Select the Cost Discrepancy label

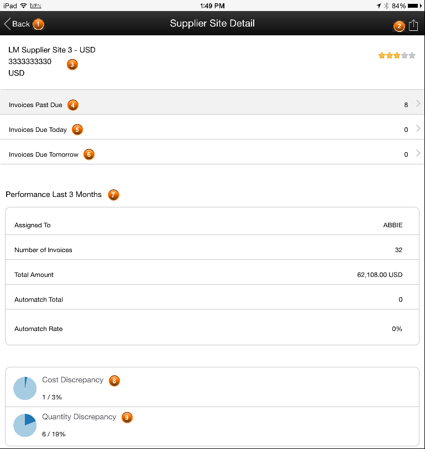[x=72, y=379]
